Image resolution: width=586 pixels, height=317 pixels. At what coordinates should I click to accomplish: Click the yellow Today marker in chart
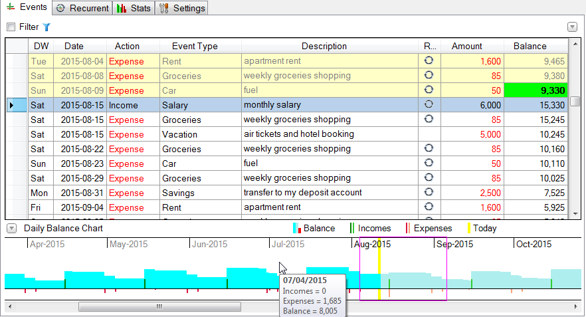coord(379,268)
